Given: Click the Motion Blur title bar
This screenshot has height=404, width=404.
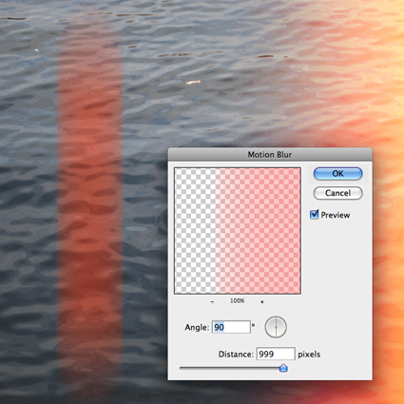Looking at the screenshot, I should 270,154.
